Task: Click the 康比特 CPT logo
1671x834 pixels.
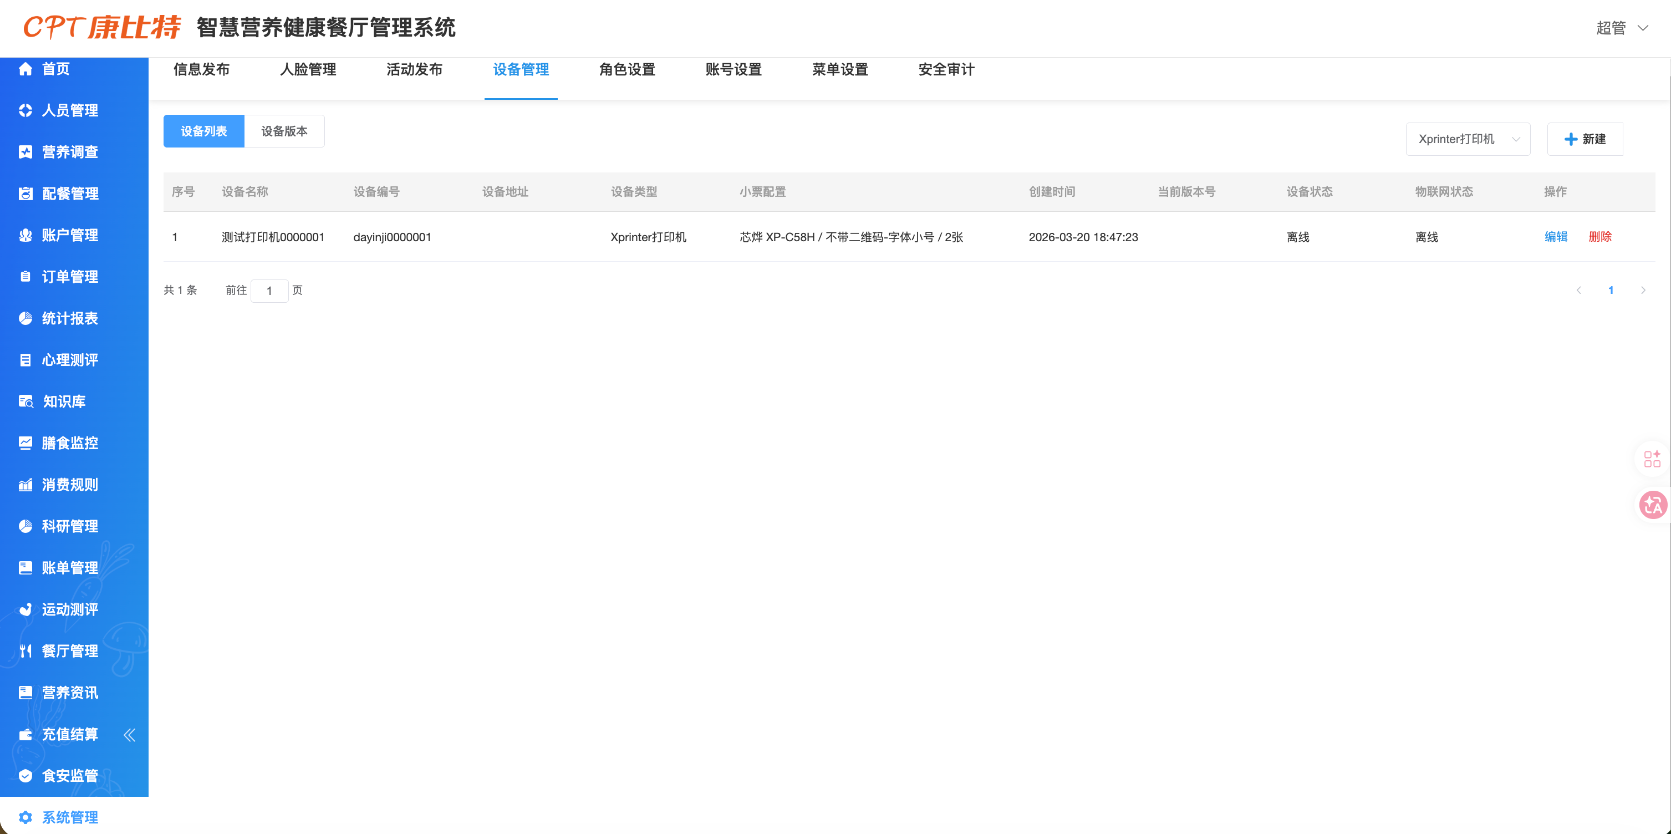Action: pyautogui.click(x=102, y=27)
